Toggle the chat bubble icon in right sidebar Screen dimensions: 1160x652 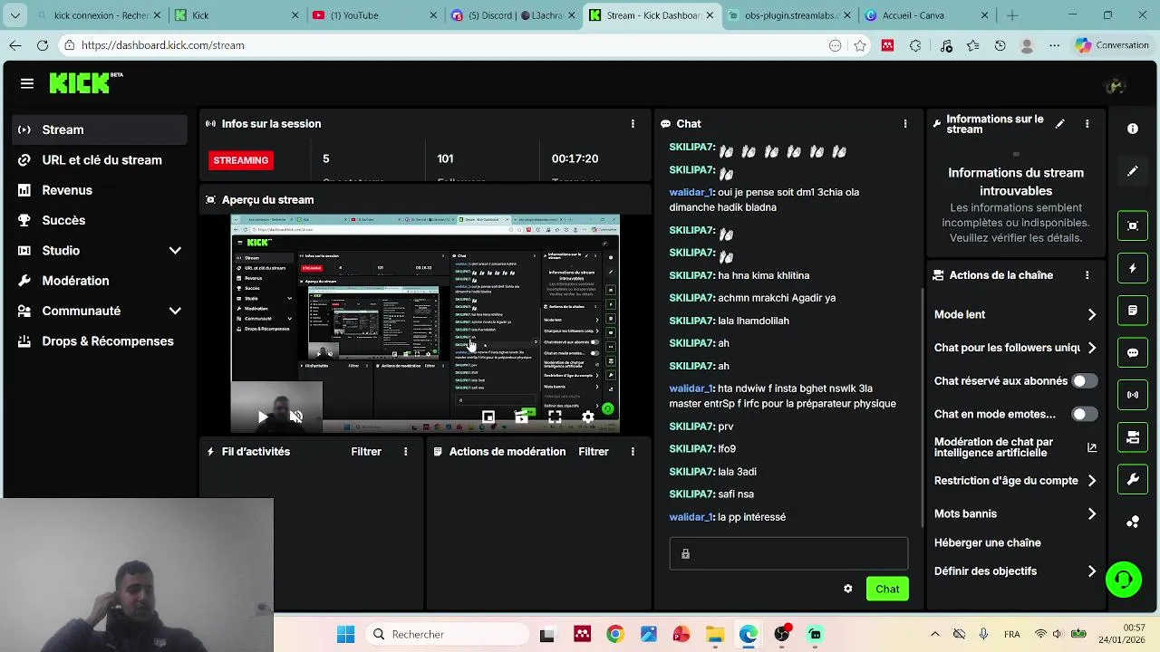(x=1133, y=352)
